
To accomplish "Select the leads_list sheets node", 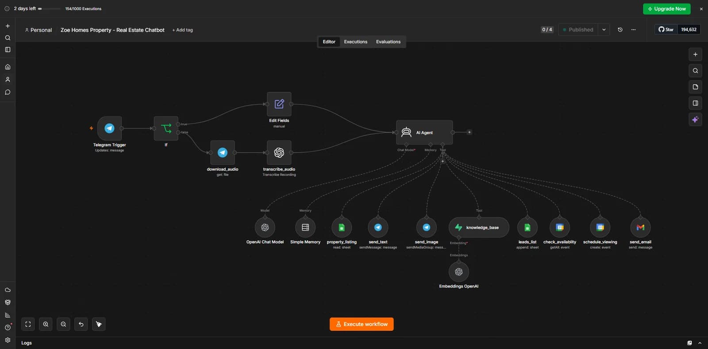I will point(527,227).
